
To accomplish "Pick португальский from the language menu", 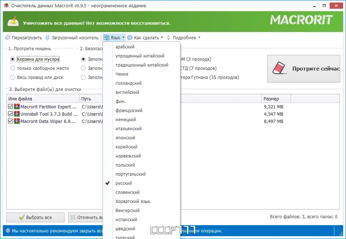I will pos(141,174).
